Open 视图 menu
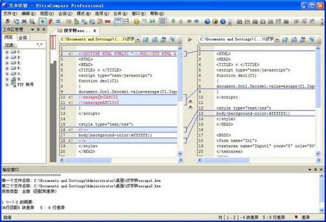 click(x=47, y=14)
